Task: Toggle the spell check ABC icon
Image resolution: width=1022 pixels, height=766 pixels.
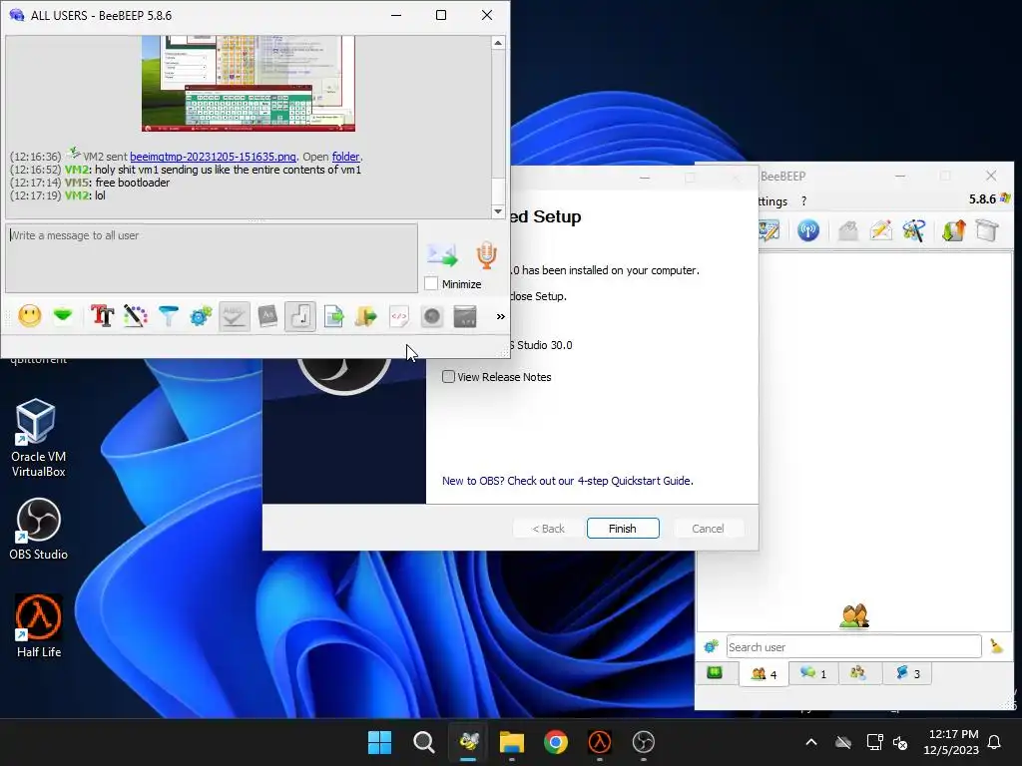Action: 234,316
